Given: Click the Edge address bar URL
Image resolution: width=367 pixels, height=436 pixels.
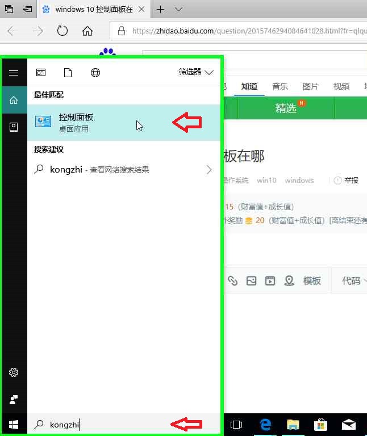Looking at the screenshot, I should coord(249,31).
